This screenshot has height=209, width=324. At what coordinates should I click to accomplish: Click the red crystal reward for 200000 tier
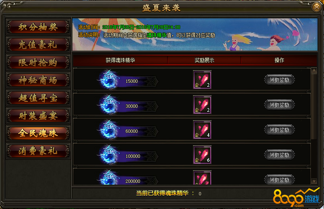[x=202, y=178]
